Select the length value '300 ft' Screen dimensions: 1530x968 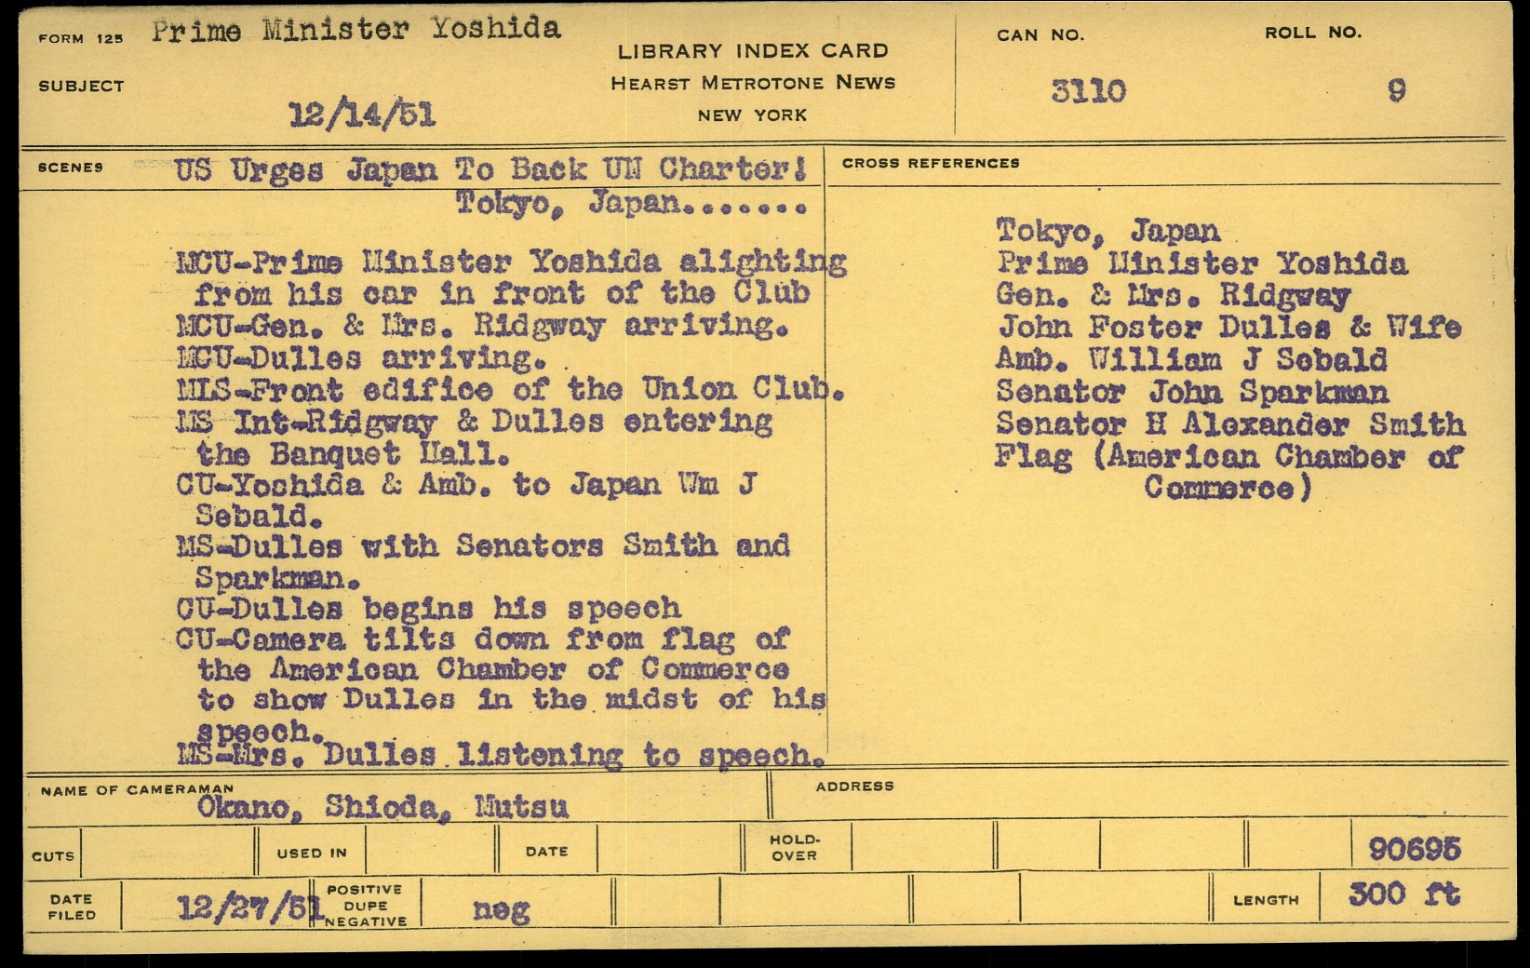(x=1403, y=895)
